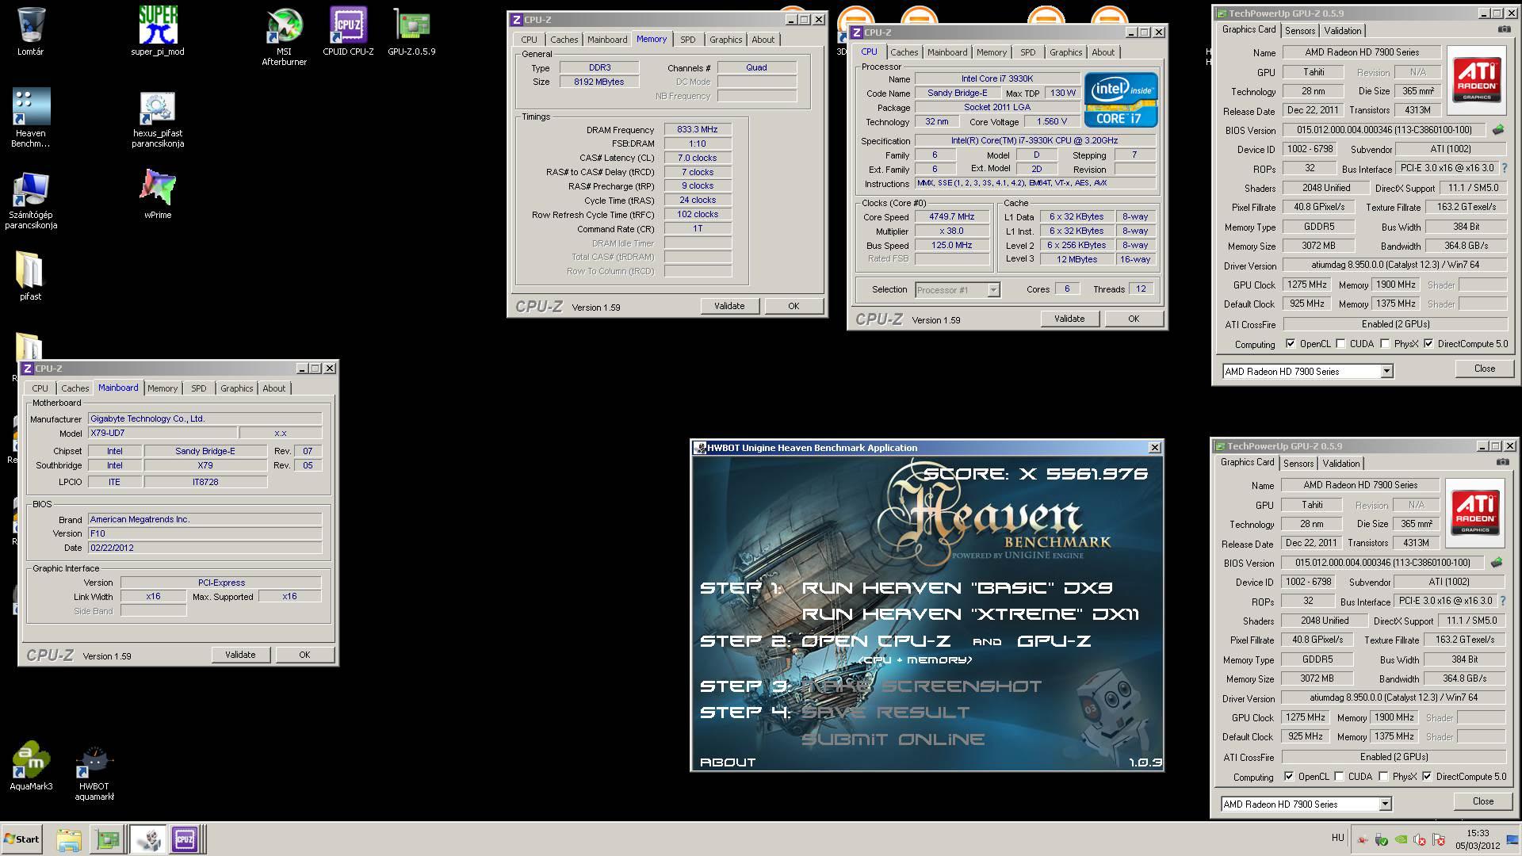This screenshot has width=1522, height=856.
Task: Open the GPU-Z.0.5.9 desktop icon
Action: pos(411,32)
